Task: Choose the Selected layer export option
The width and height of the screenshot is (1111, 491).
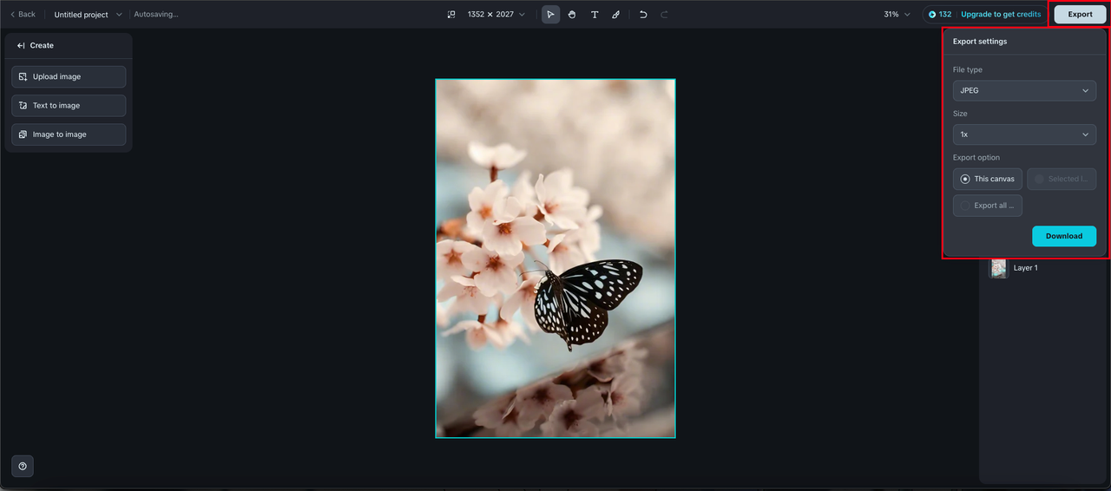Action: coord(1062,179)
